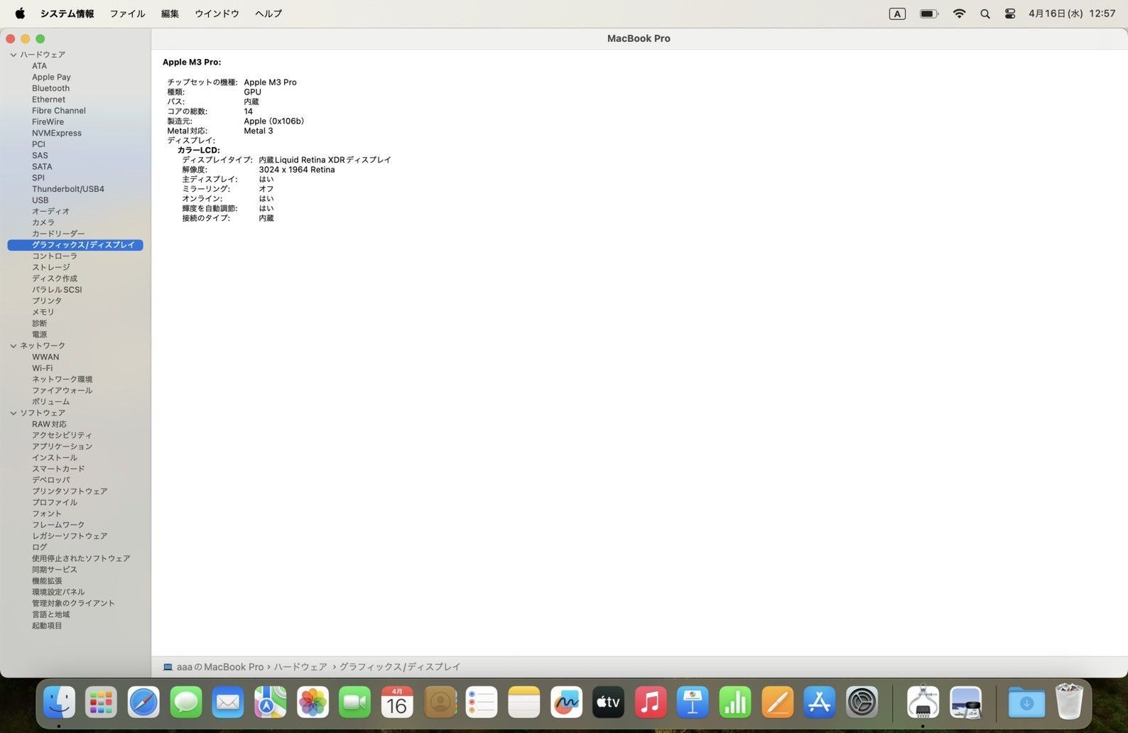
Task: Click カラーLCD display entry
Action: click(199, 151)
